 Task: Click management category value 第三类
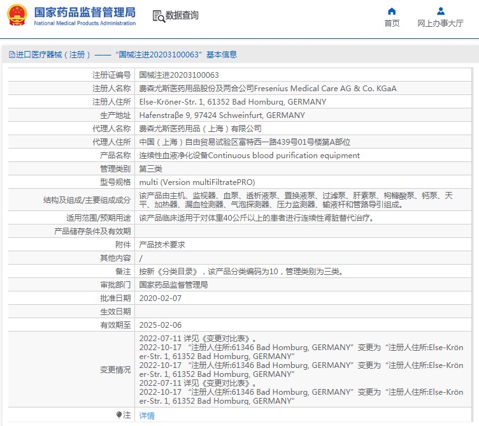150,169
